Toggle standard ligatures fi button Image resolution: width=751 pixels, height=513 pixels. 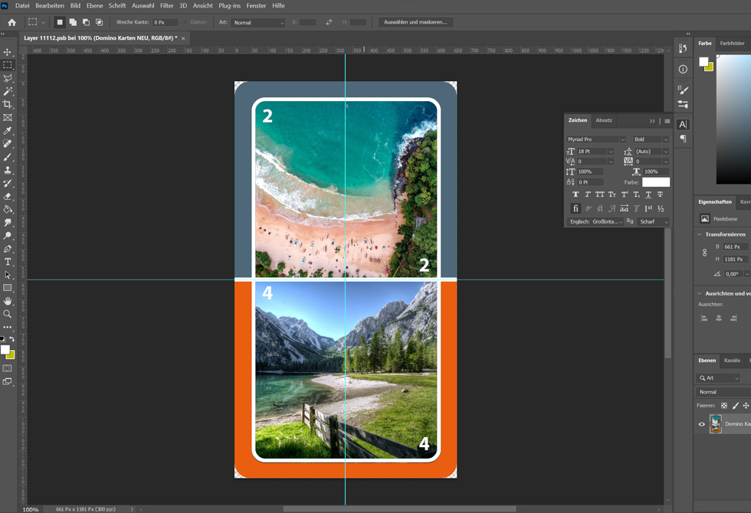(x=576, y=208)
